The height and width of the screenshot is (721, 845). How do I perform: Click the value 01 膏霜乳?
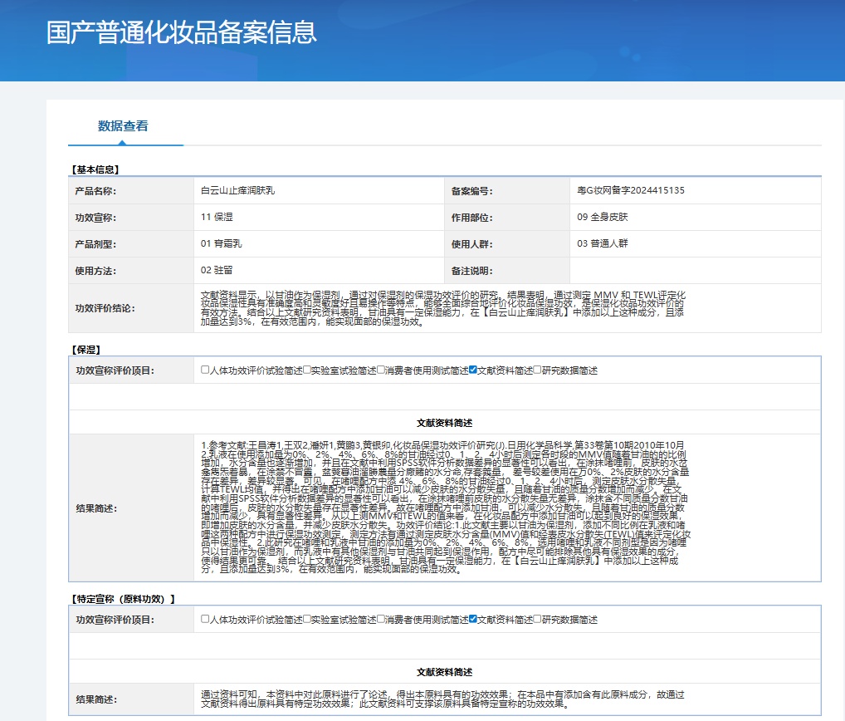221,243
